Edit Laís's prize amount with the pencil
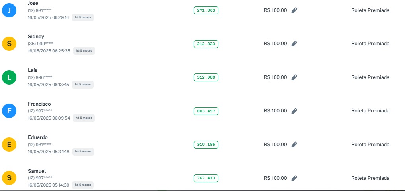 tap(294, 77)
